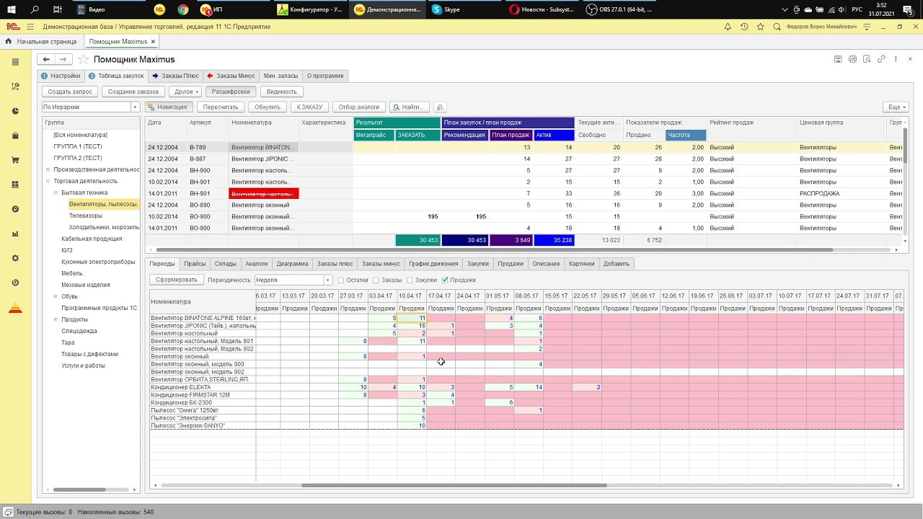Print using the printer icon

pyautogui.click(x=852, y=59)
